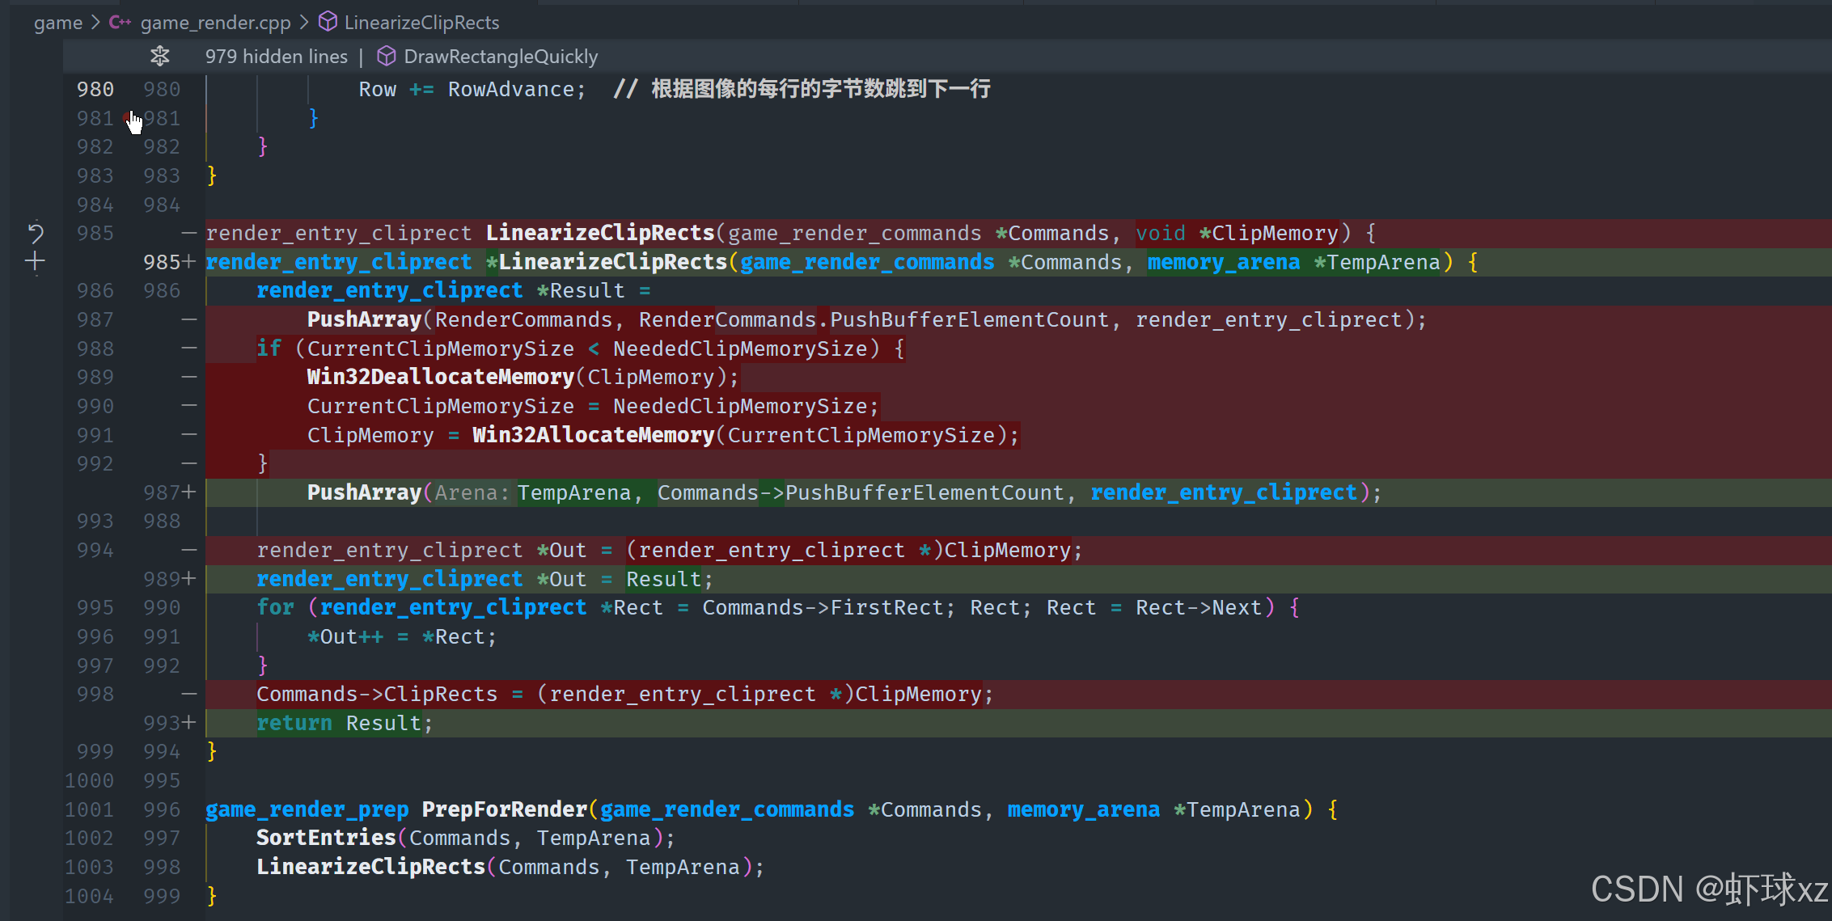The image size is (1832, 921).
Task: Click the return Result statement line
Action: click(x=345, y=723)
